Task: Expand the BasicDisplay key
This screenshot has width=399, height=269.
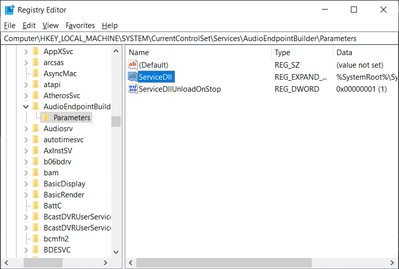Action: 26,184
